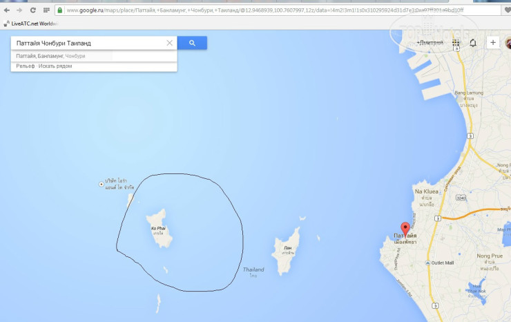Select the Паттайя, Банламунг suggestion

click(x=94, y=56)
